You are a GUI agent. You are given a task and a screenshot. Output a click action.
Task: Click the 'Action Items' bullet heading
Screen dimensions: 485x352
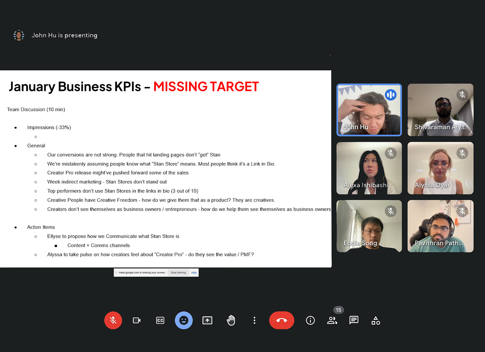point(41,227)
